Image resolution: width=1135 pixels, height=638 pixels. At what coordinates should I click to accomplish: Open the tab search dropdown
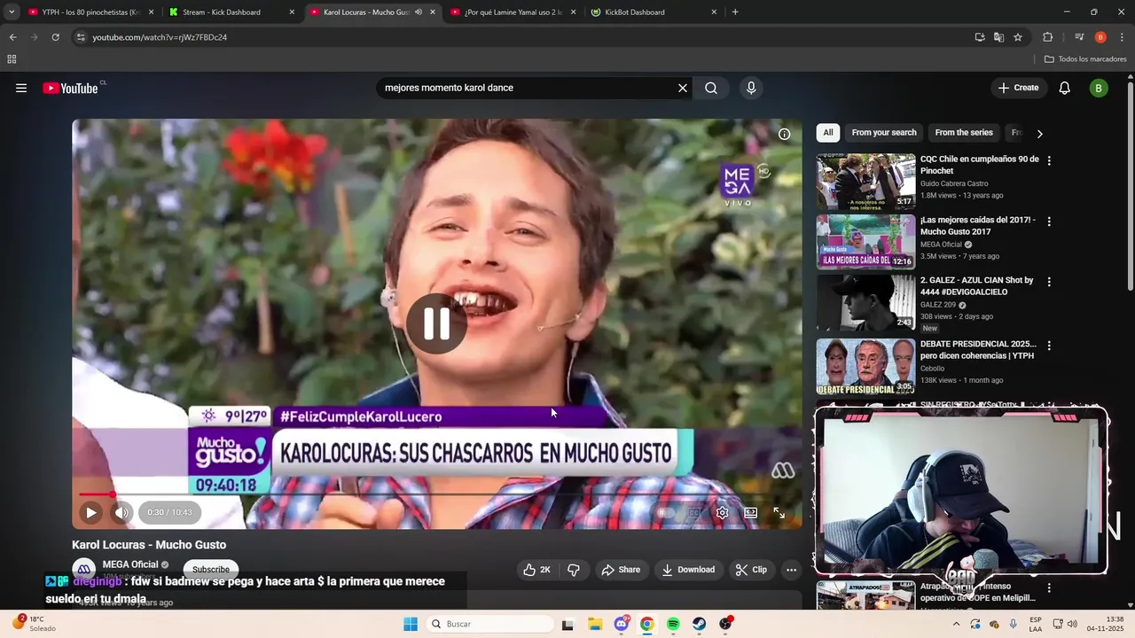[x=12, y=12]
